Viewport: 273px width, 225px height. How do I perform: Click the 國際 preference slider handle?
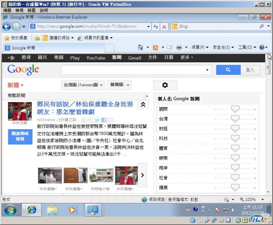[235, 109]
